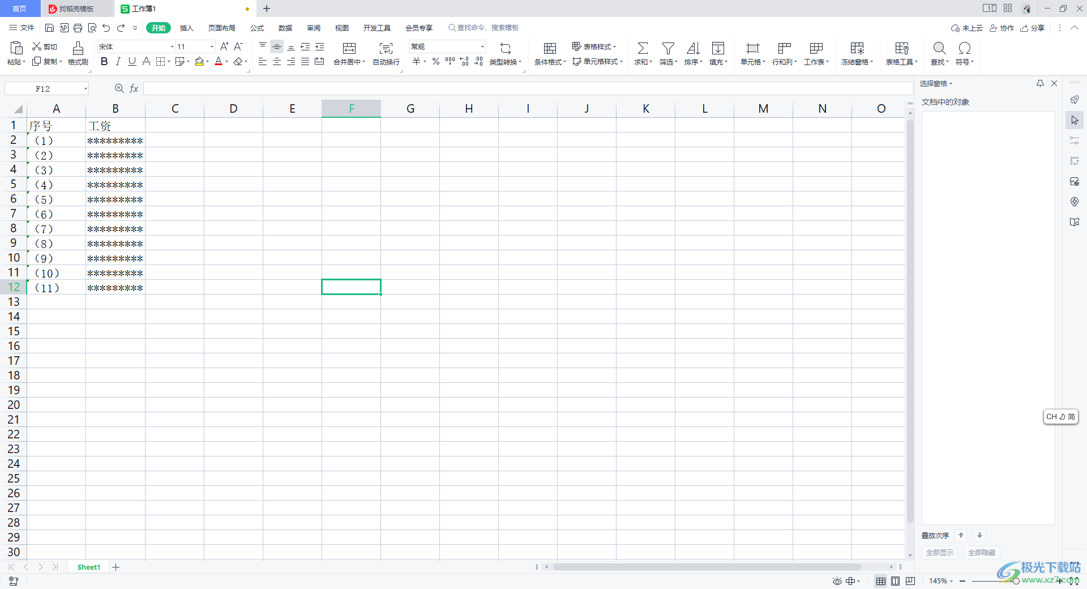Toggle Underline formatting
This screenshot has height=589, width=1087.
click(x=132, y=61)
